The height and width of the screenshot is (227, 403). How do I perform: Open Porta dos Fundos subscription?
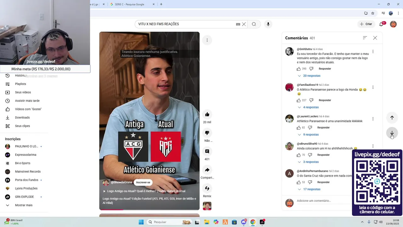point(26,180)
